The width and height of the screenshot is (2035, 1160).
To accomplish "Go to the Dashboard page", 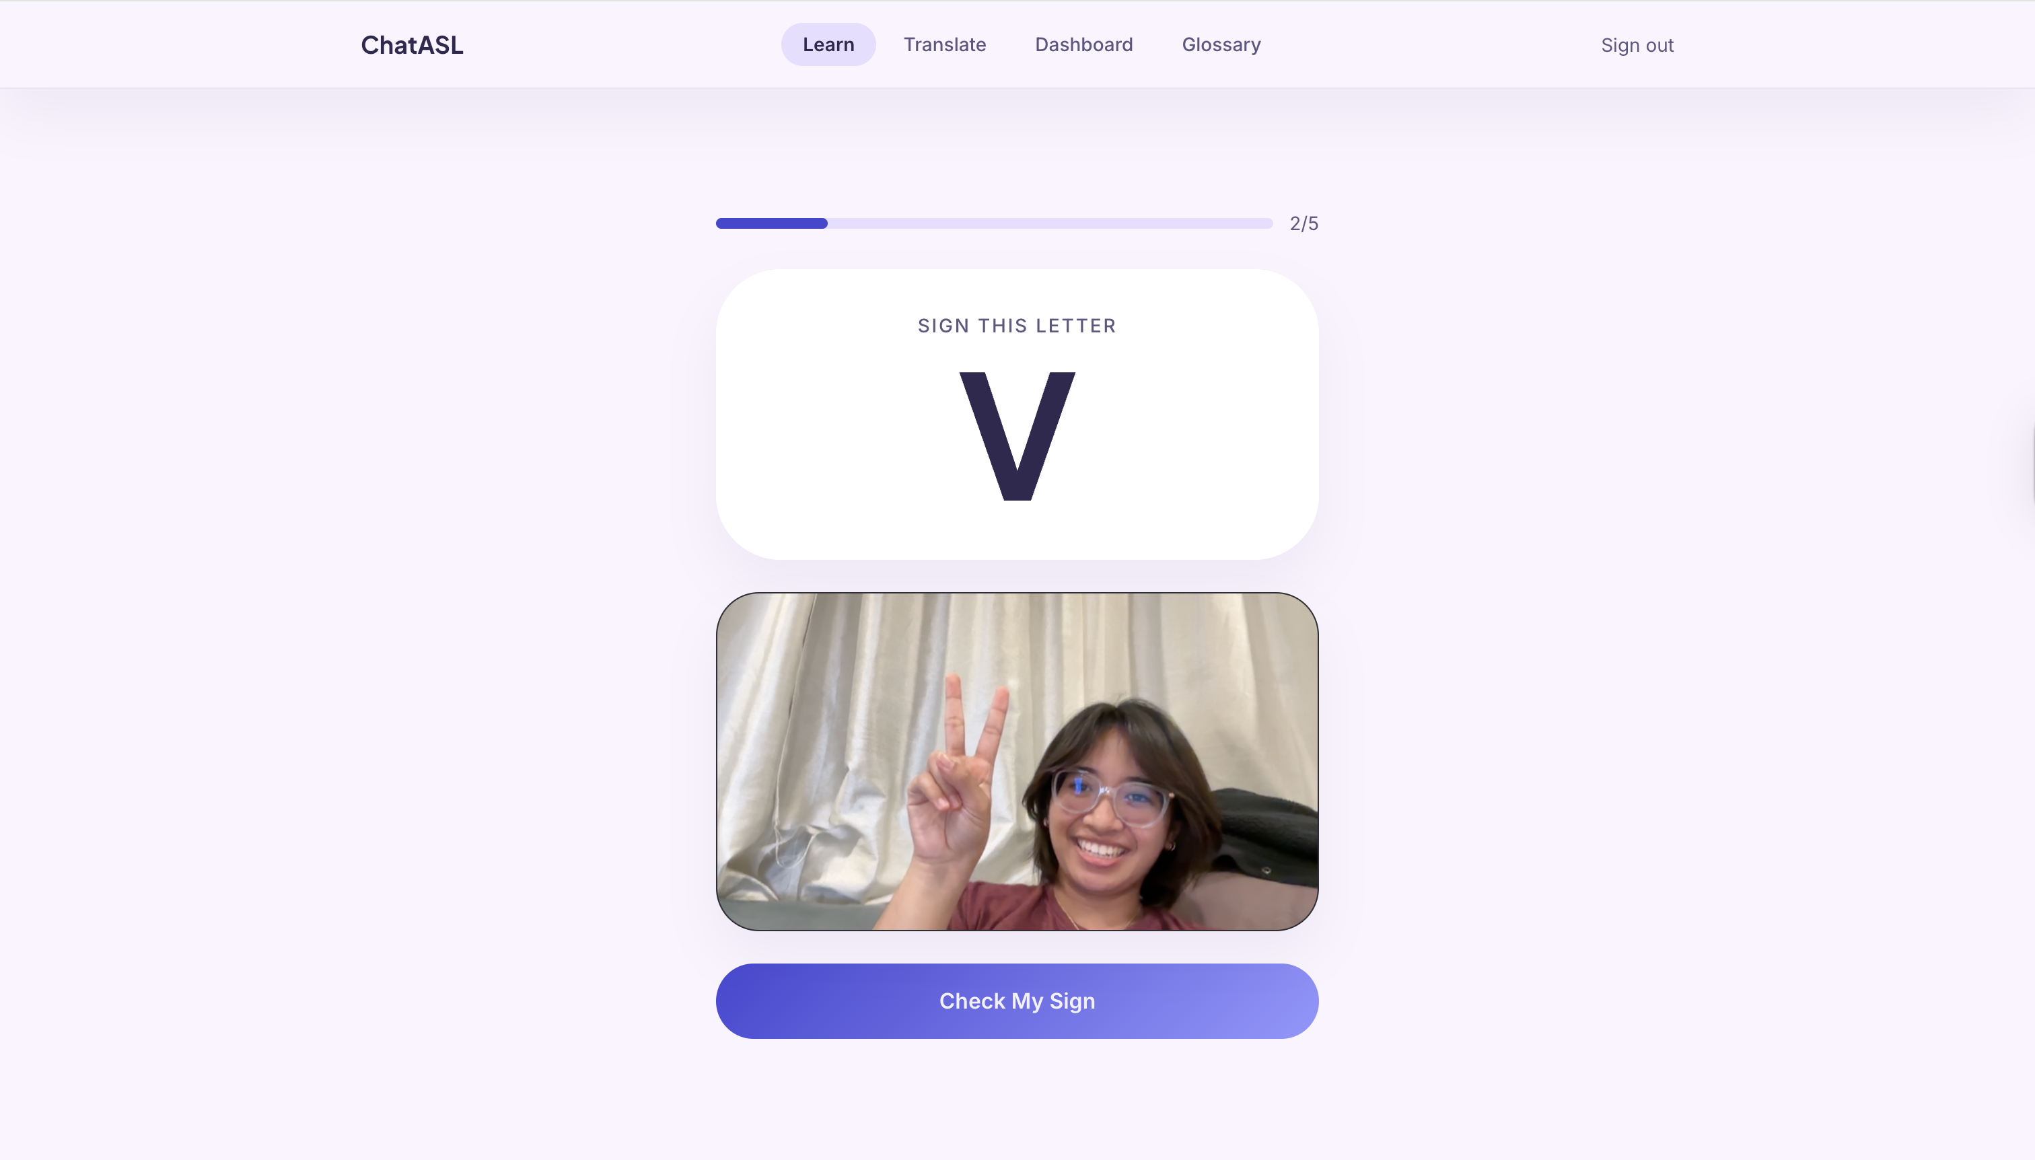I will point(1083,44).
